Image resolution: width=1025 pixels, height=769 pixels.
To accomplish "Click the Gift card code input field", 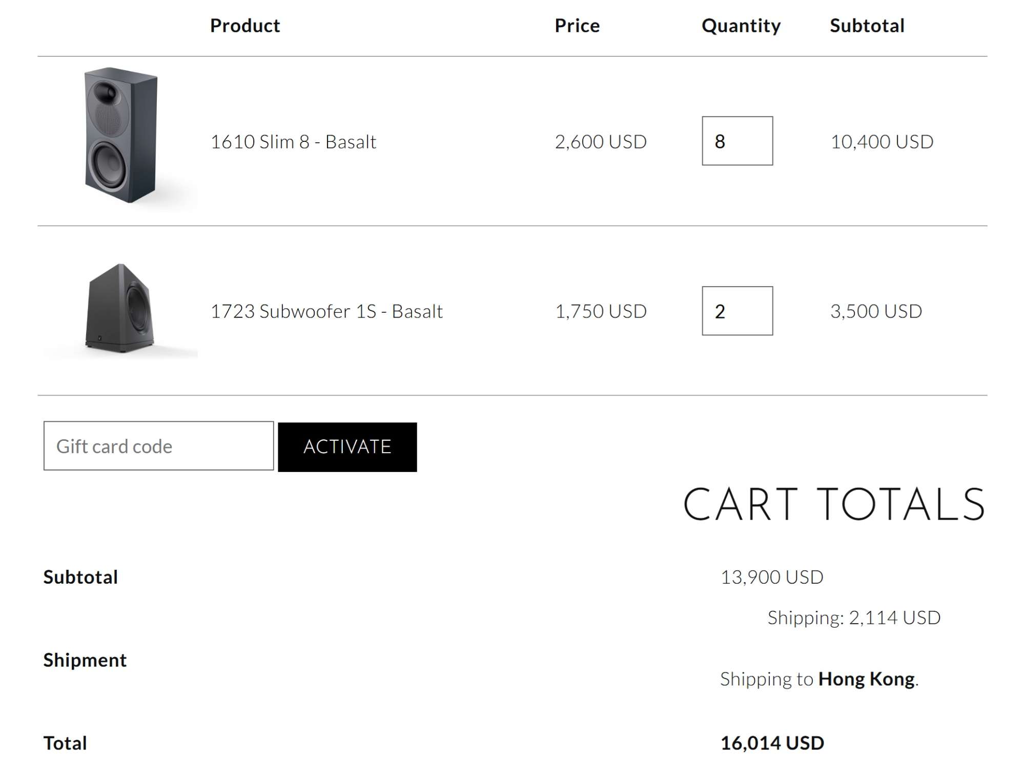I will tap(159, 446).
